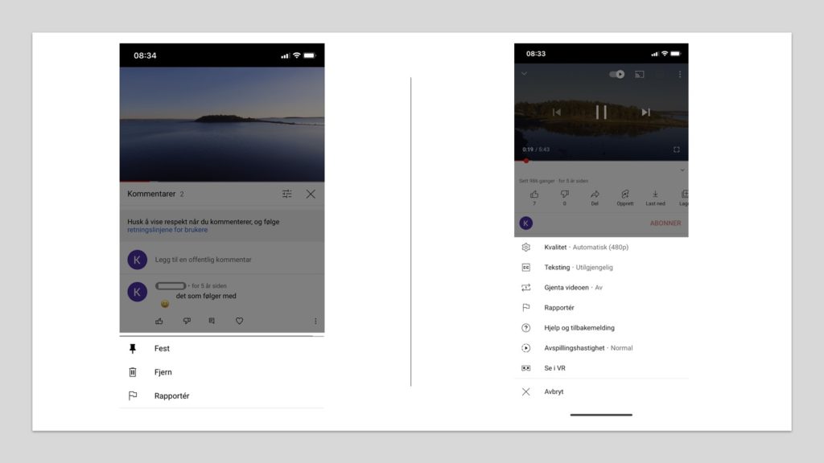
Task: Dismiss the menu with Avbryt
Action: pyautogui.click(x=601, y=391)
